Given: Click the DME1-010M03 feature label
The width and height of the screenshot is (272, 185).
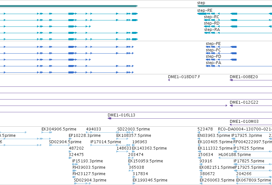Looking at the screenshot, I should coord(244,122).
